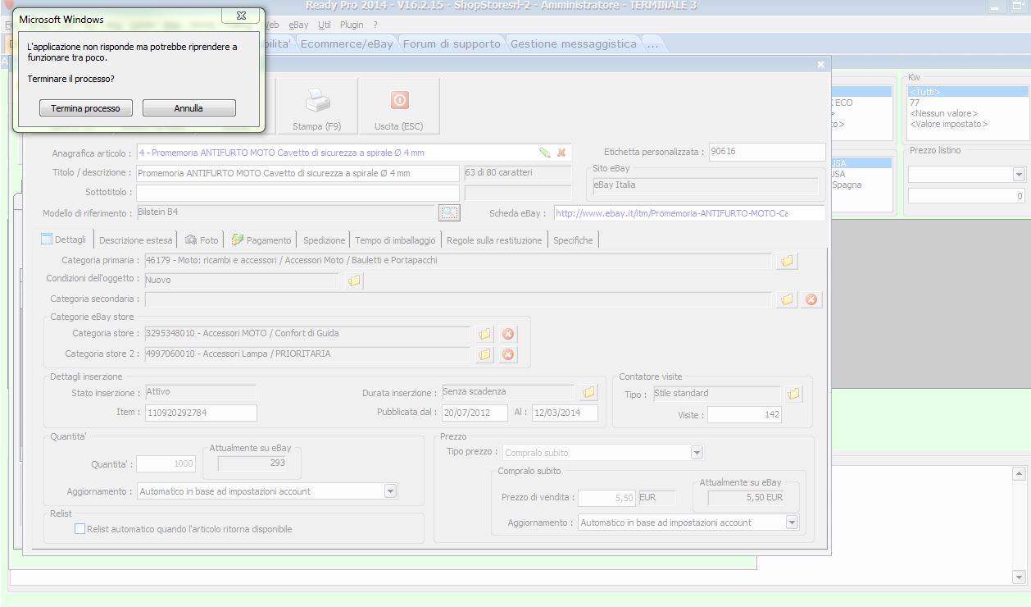This screenshot has width=1031, height=607.
Task: Select <Tutti> in the Kw list
Action: (968, 92)
